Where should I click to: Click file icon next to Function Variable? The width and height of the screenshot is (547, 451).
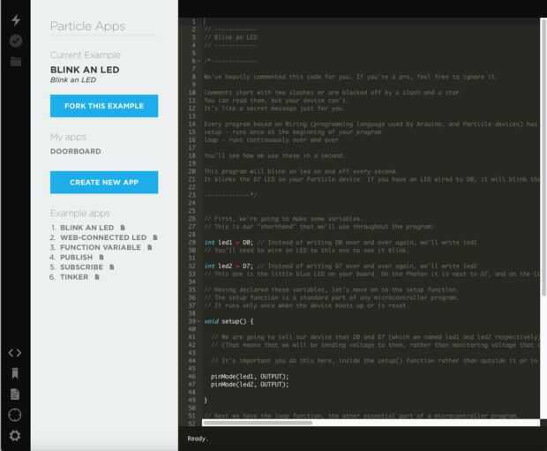[149, 247]
